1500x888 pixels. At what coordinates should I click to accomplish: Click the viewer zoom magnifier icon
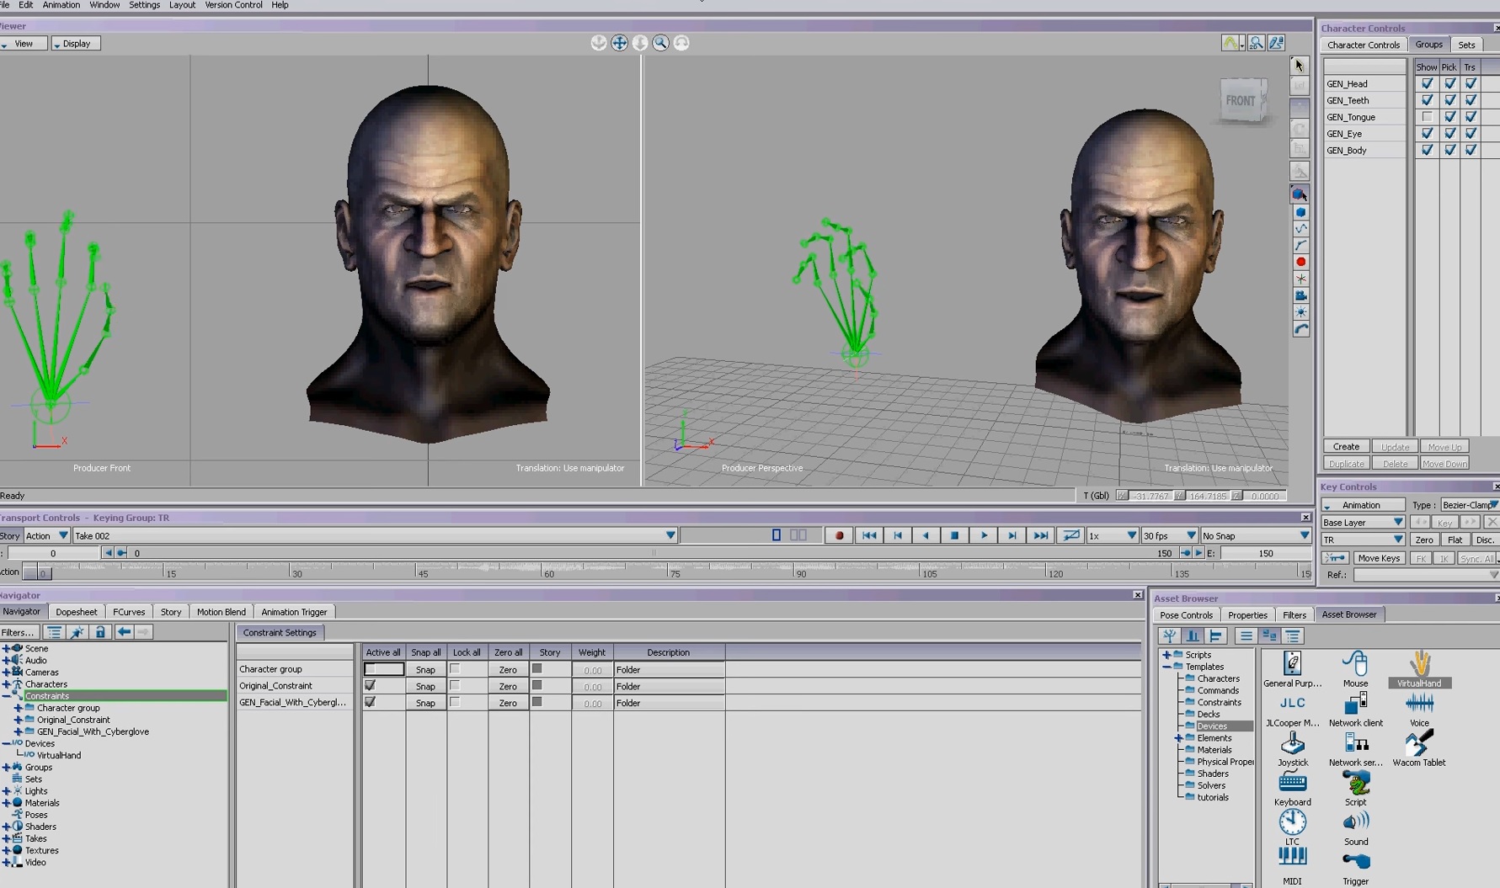click(x=660, y=43)
